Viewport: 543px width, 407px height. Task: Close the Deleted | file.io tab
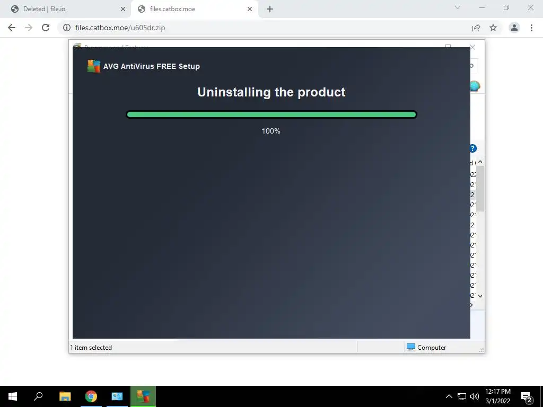(x=123, y=9)
